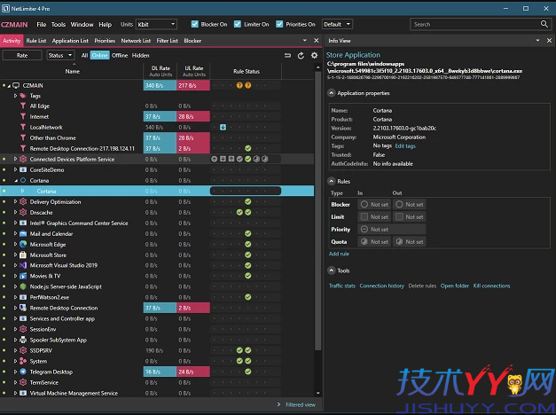Click the scrollbar down arrow in Activity list

(317, 393)
